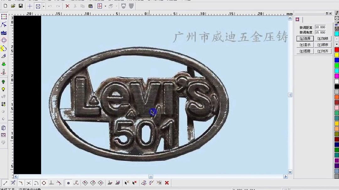Viewport: 339px width, 190px height.
Task: Save the document using the Save icon
Action: click(20, 6)
